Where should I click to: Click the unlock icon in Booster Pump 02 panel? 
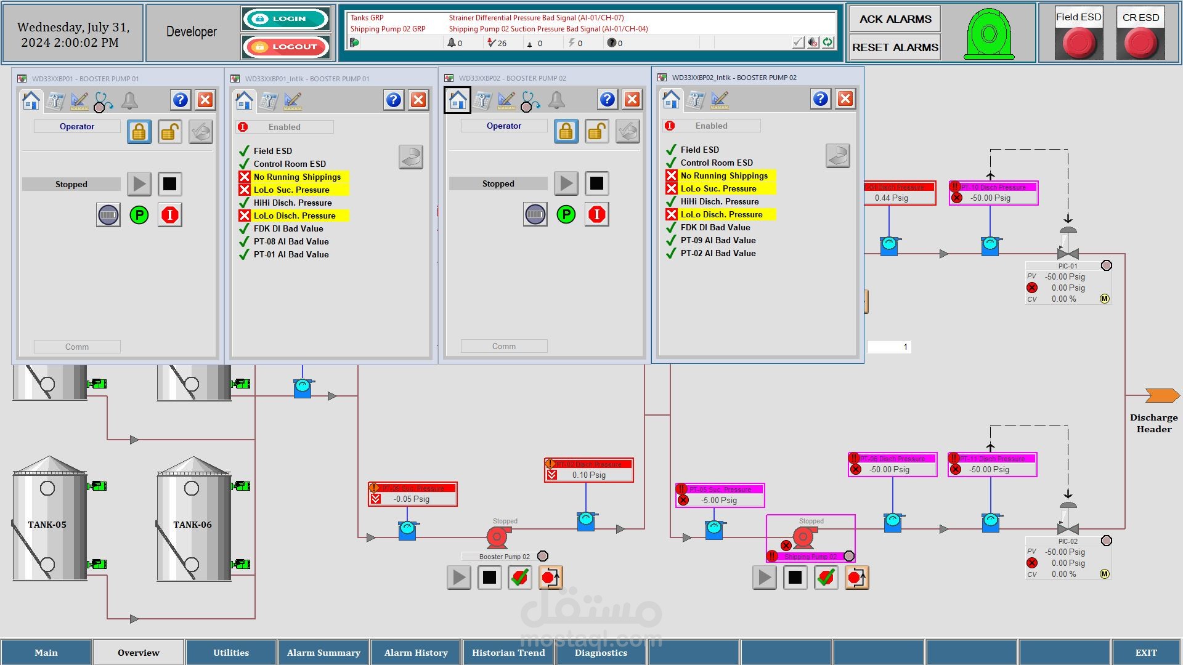[596, 131]
